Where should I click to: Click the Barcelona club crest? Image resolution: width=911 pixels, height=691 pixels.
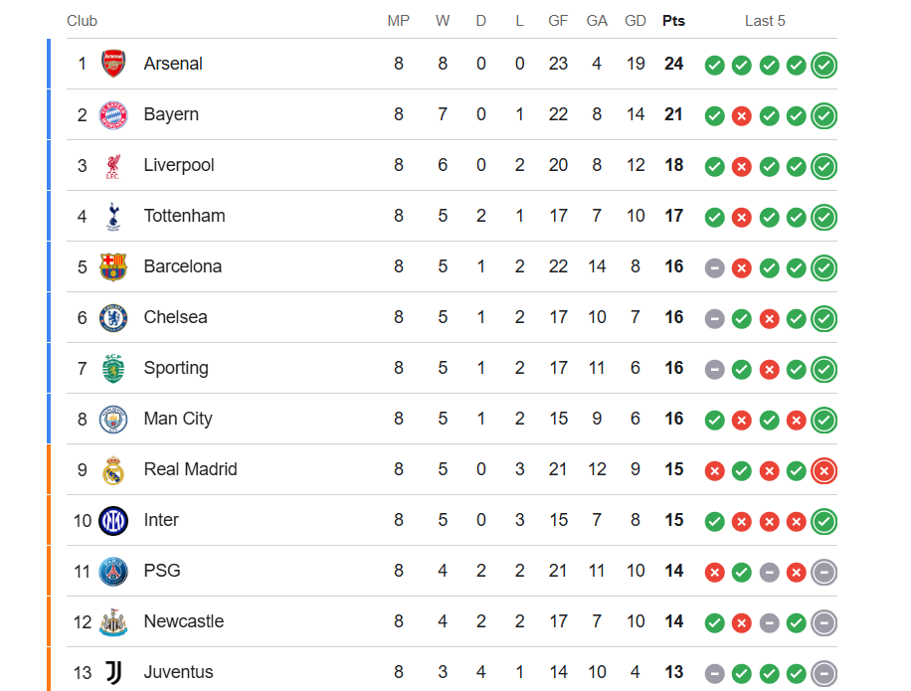coord(113,267)
